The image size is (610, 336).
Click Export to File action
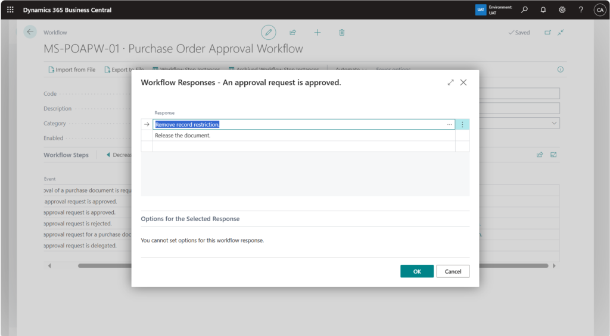pos(124,70)
